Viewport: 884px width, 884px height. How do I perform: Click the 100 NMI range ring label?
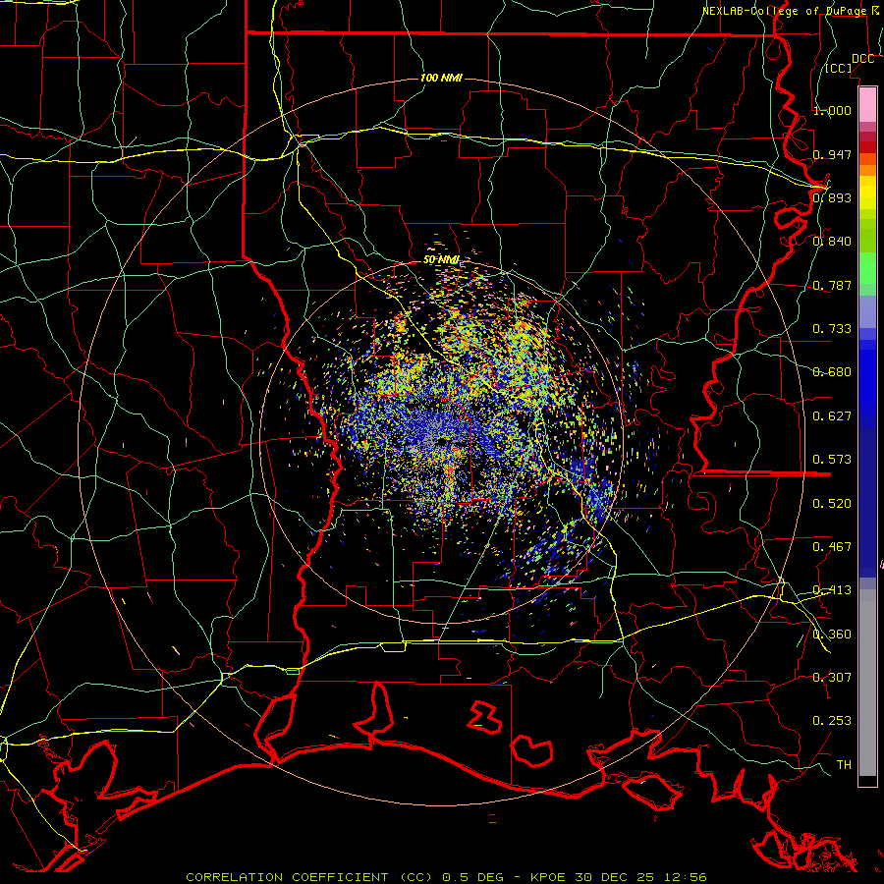click(x=441, y=78)
